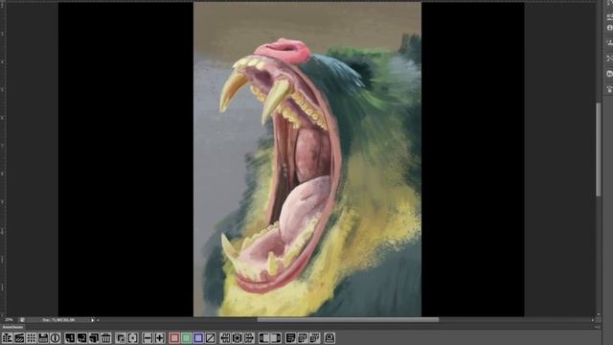The width and height of the screenshot is (613, 345).
Task: Click the first stacked layers icon near the right end
Action: (303, 338)
